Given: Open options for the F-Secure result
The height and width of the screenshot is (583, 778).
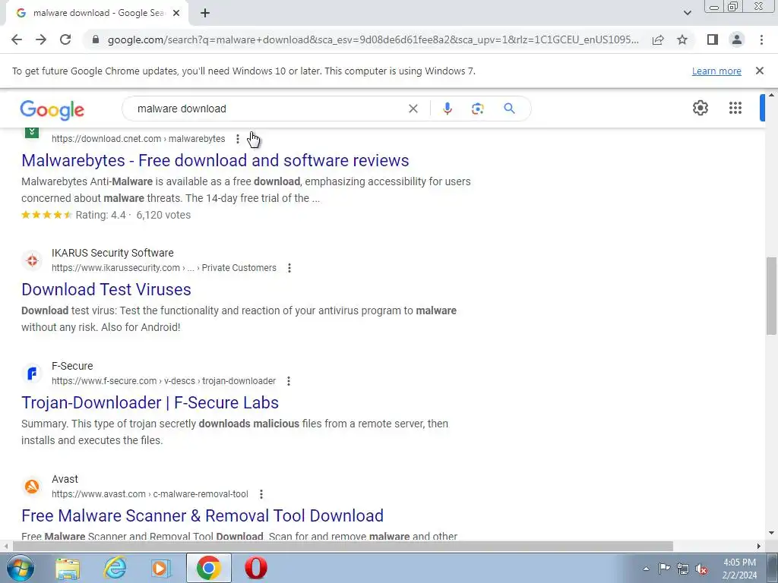Looking at the screenshot, I should click(288, 381).
